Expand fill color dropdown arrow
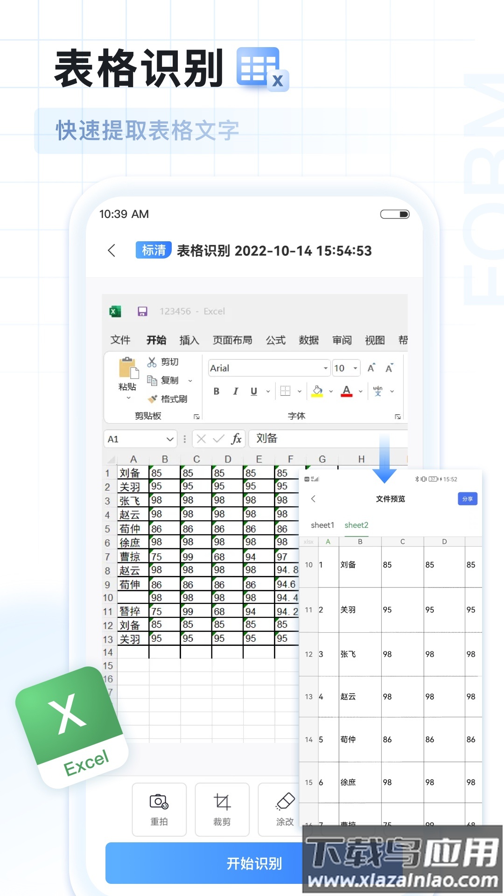Image resolution: width=504 pixels, height=896 pixels. (x=331, y=392)
